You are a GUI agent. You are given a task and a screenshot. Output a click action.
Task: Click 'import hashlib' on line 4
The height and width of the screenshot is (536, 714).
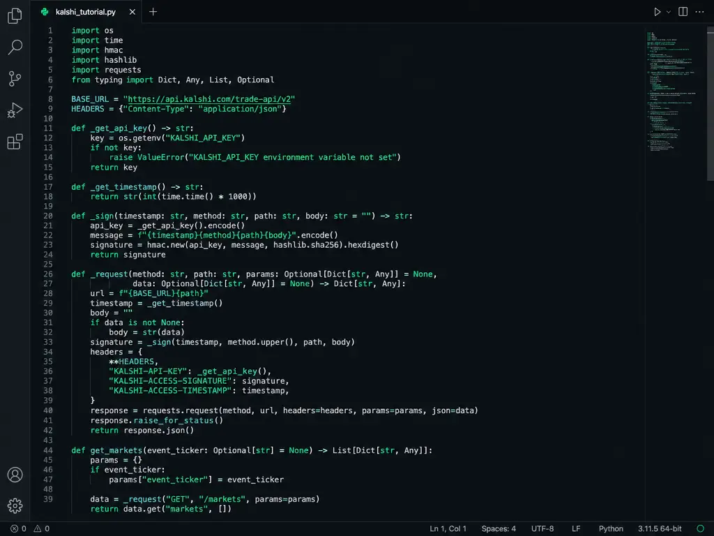(x=104, y=60)
